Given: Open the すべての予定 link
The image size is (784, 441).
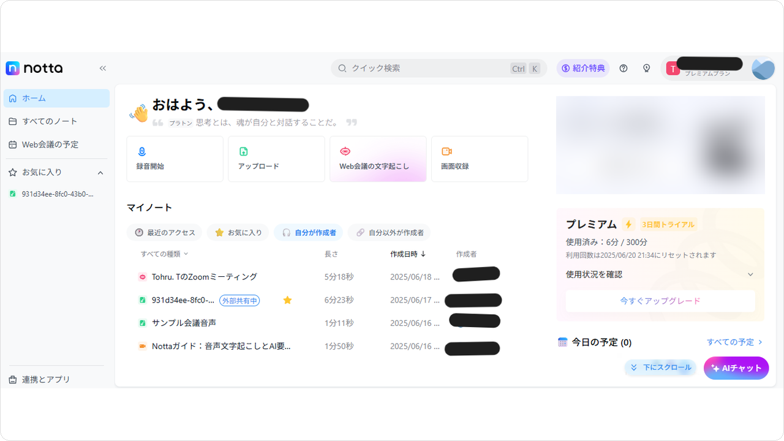Looking at the screenshot, I should [x=735, y=342].
